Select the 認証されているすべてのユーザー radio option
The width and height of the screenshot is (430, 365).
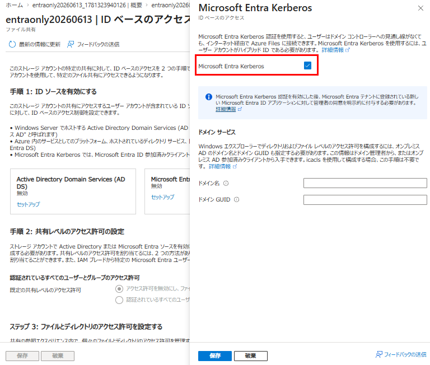point(119,300)
